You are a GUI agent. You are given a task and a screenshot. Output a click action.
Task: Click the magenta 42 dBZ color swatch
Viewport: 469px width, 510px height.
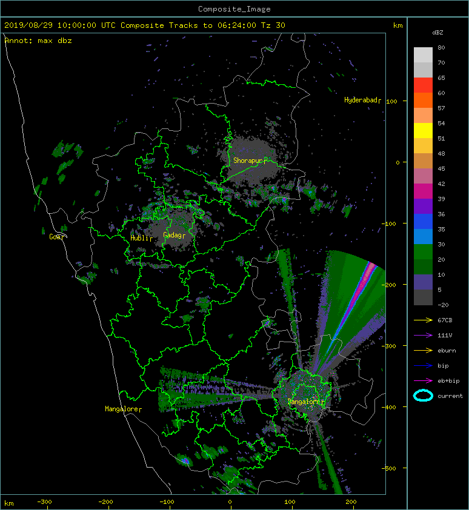(x=423, y=191)
